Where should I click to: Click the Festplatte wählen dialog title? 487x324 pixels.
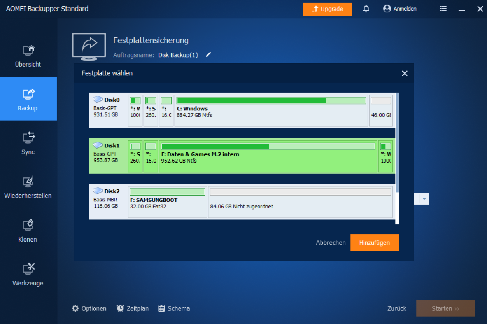[107, 73]
